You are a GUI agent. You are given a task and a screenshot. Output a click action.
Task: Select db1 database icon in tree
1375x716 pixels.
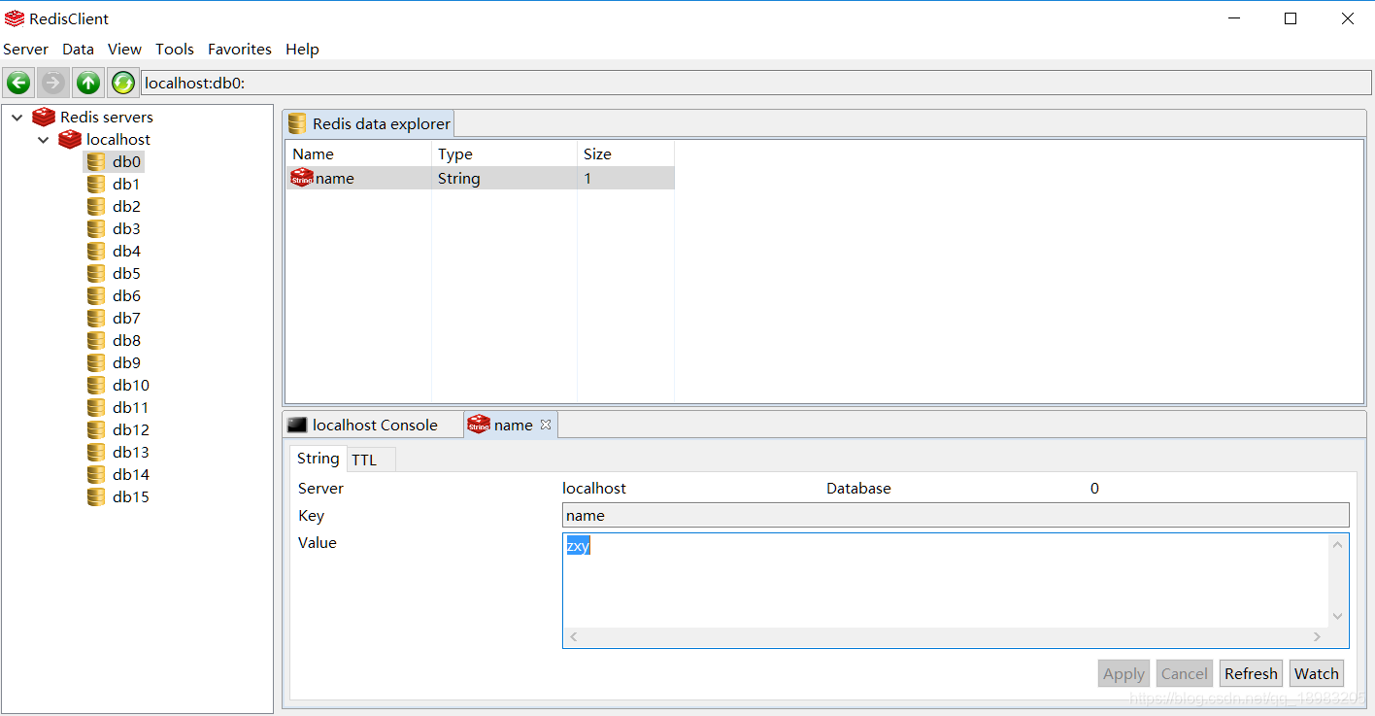96,184
